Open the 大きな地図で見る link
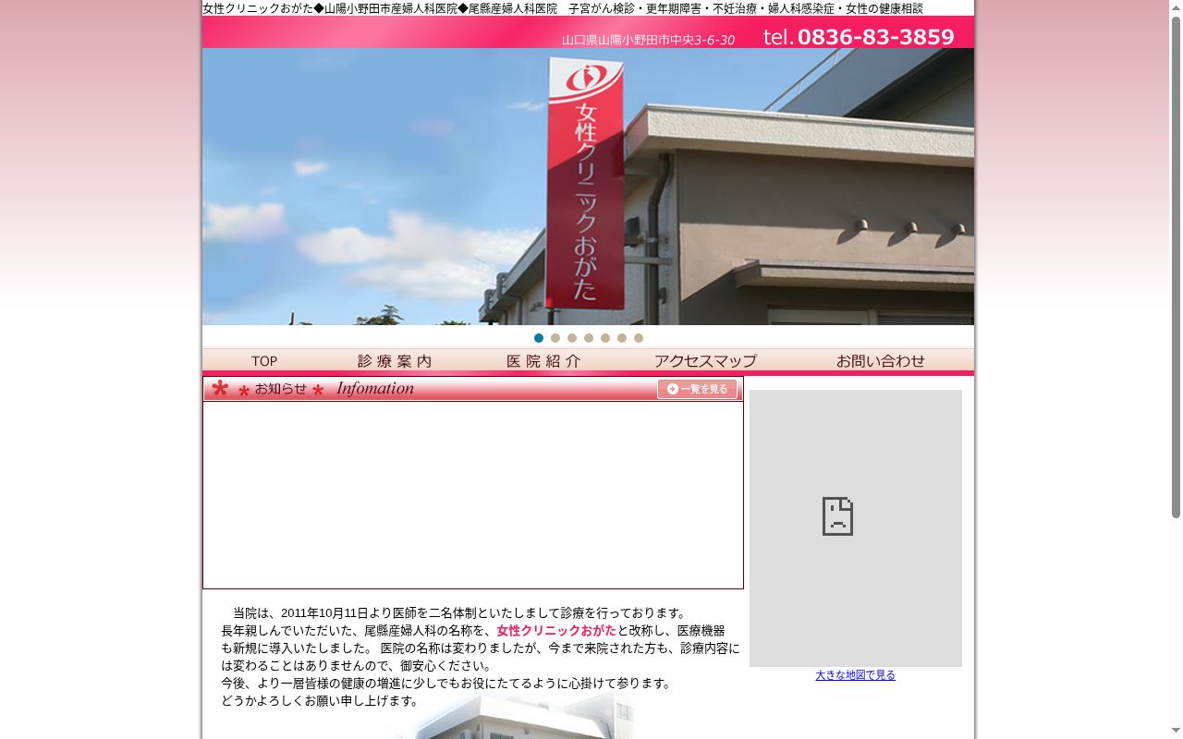 pos(855,675)
